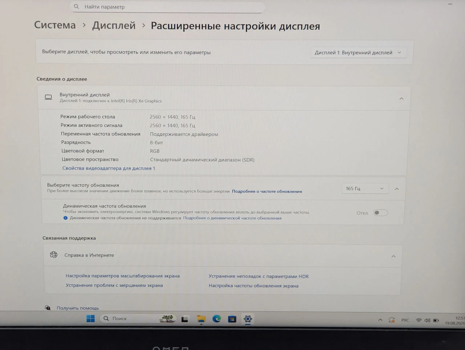Click the blue info icon near dynamic refresh note
This screenshot has width=465, height=350.
point(65,218)
